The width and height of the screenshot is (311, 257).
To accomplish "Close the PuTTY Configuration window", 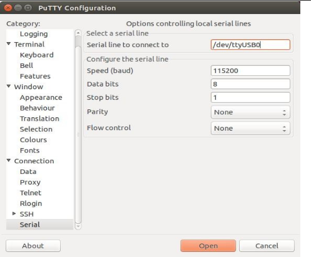I will pos(8,8).
